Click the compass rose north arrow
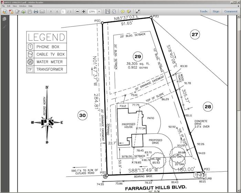241x193 pixels. pyautogui.click(x=47, y=115)
